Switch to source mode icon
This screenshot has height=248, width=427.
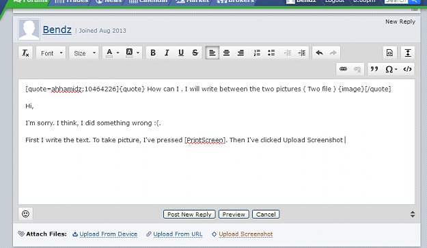389,53
